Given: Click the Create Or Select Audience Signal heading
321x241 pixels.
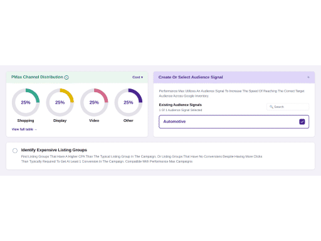Looking at the screenshot, I should (191, 77).
